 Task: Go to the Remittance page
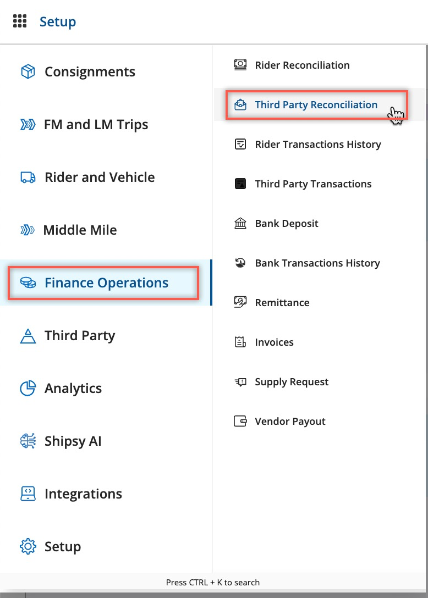tap(282, 303)
